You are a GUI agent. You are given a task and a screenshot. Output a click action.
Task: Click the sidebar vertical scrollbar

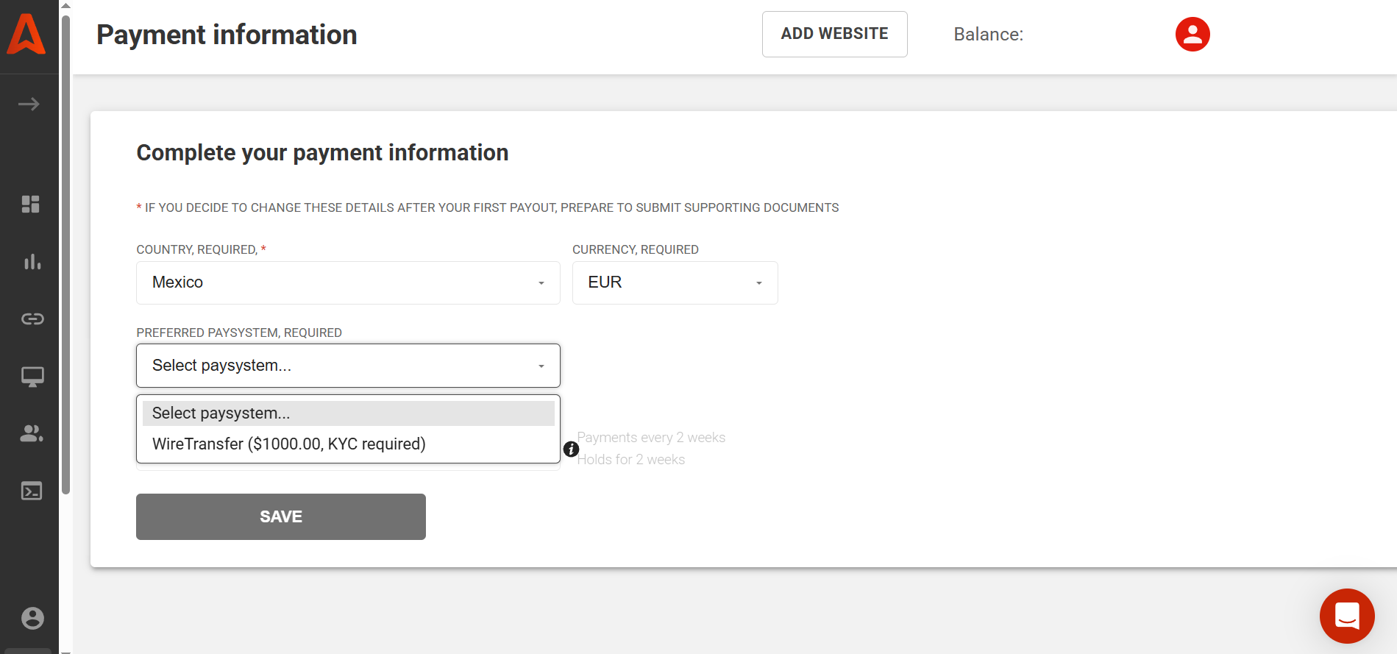(x=65, y=254)
